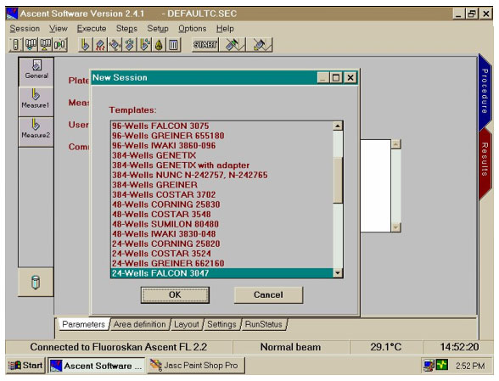This screenshot has width=499, height=381.
Task: Open the Setup menu
Action: pos(158,29)
